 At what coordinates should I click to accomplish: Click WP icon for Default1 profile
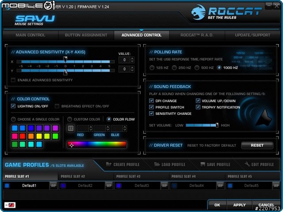point(53,185)
